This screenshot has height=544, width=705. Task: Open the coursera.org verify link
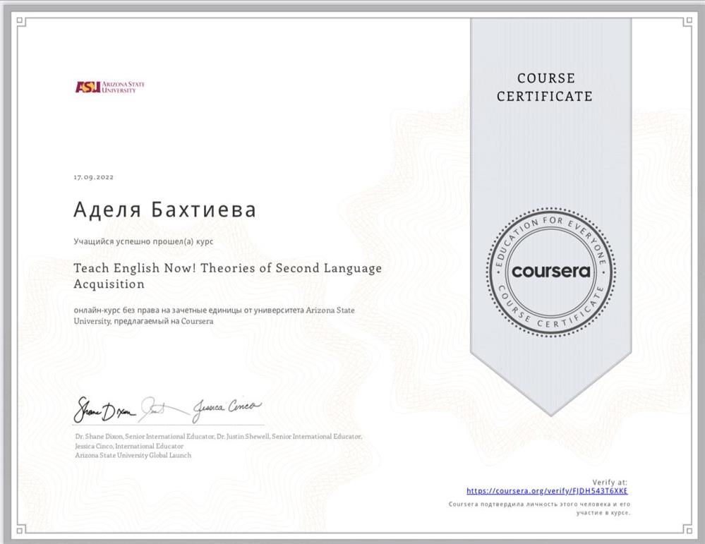pos(547,490)
